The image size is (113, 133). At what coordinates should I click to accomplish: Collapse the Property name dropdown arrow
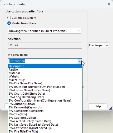point(80,61)
